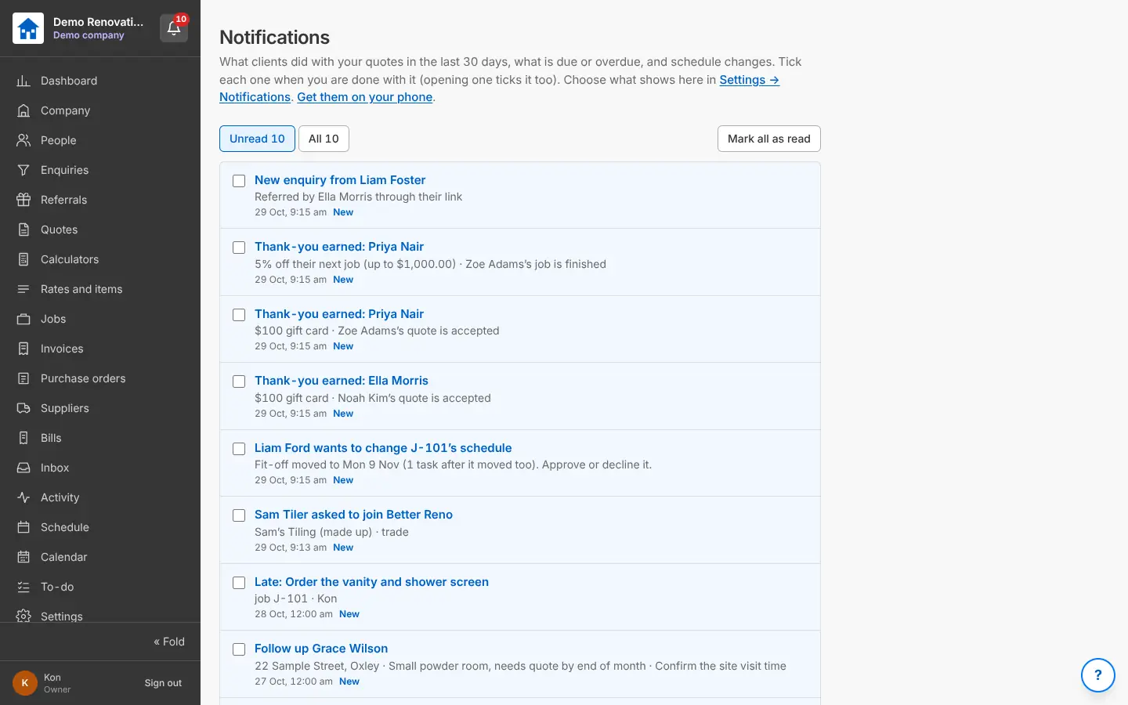Tick checkbox for Ella Morris thank-you notification
1128x705 pixels.
coord(239,381)
